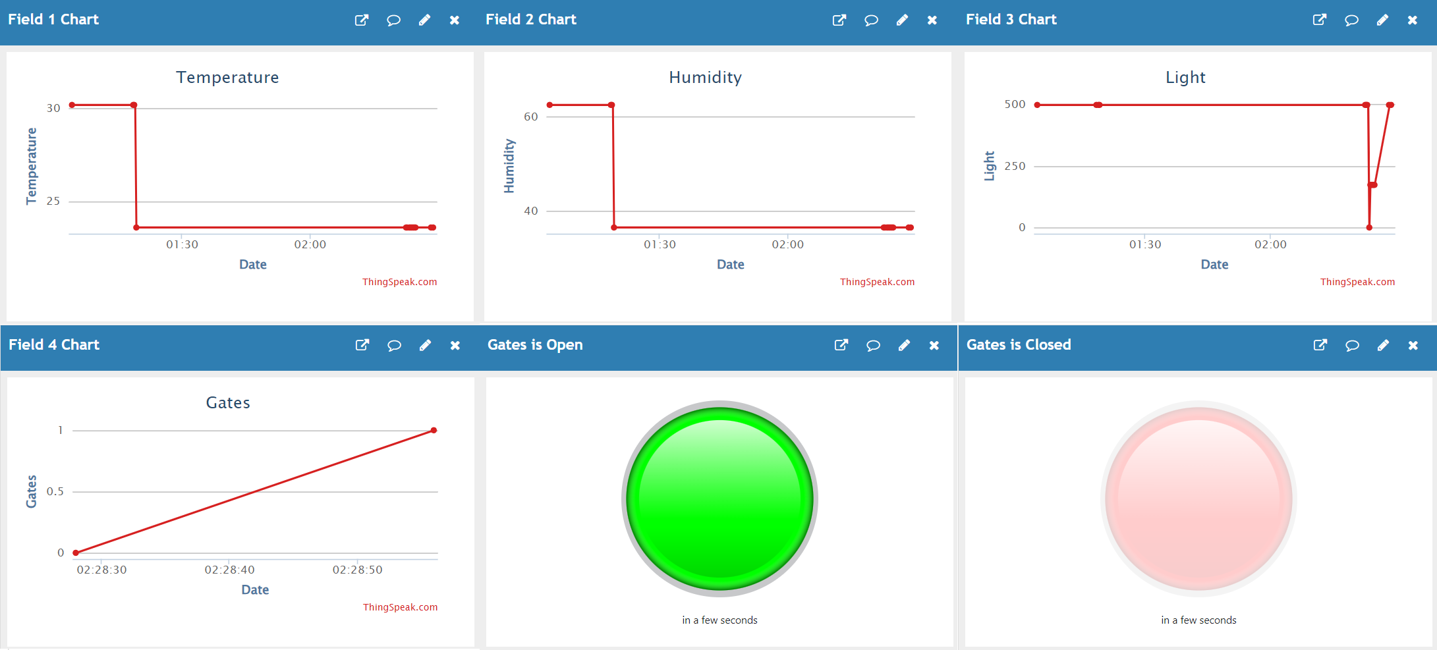This screenshot has height=650, width=1437.
Task: Click Field 2 Chart header title
Action: 531,20
